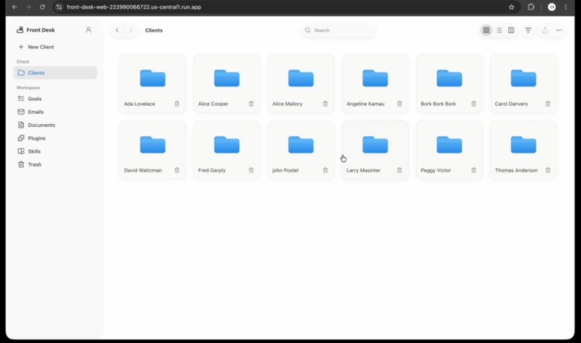Open the browser three-dot menu
The image size is (581, 343).
pyautogui.click(x=565, y=7)
